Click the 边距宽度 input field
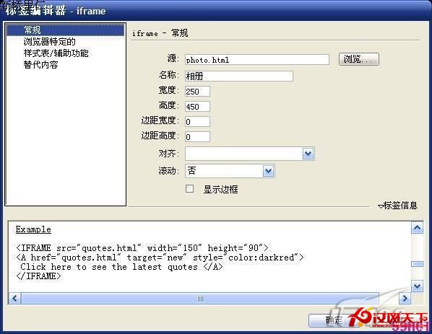The image size is (432, 334). (197, 122)
